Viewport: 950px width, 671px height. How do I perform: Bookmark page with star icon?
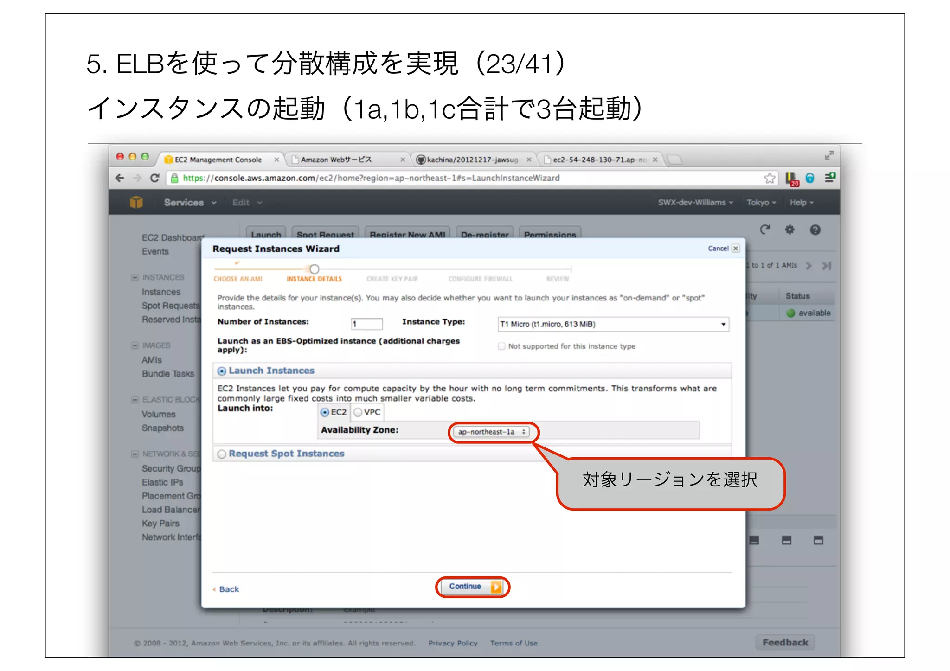click(770, 178)
